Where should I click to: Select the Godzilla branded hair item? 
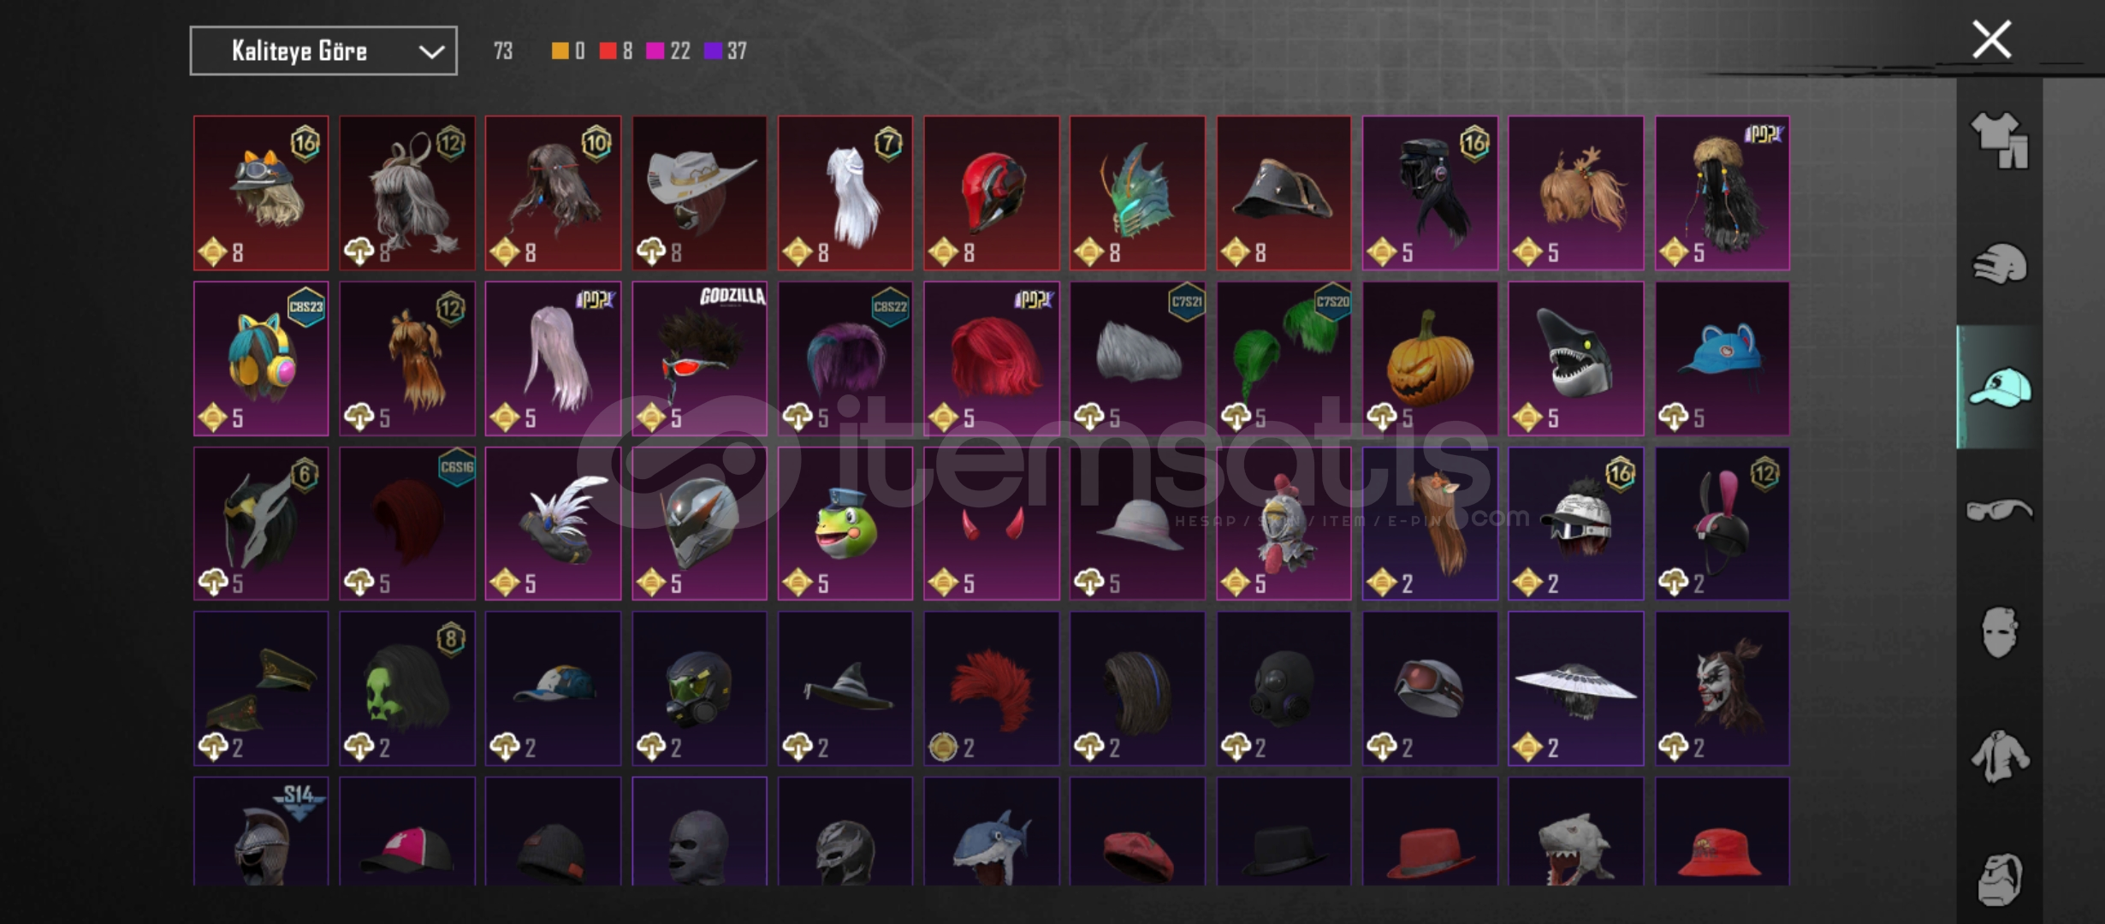point(699,358)
